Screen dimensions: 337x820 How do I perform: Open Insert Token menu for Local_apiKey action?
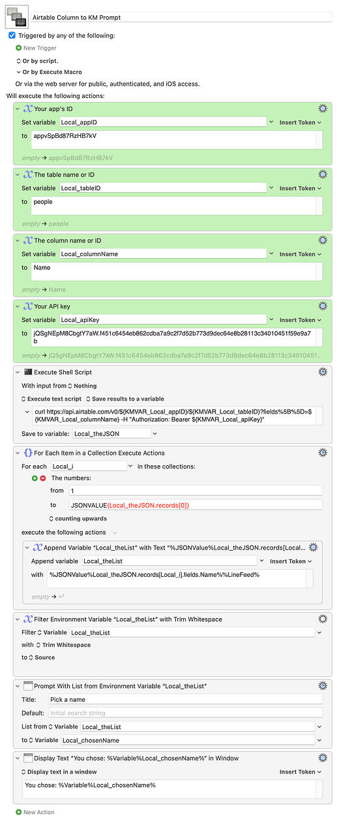[x=300, y=320]
